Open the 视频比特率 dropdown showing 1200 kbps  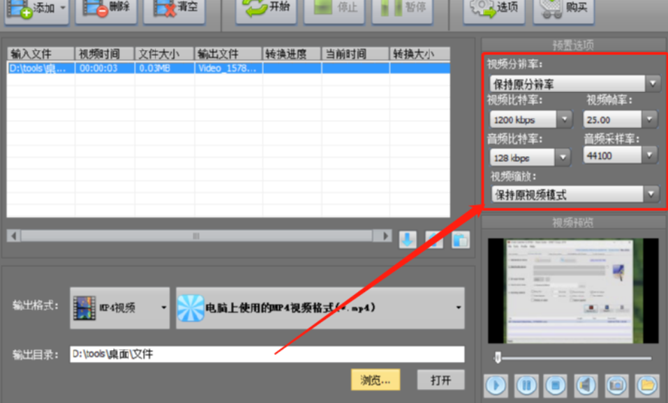(x=531, y=120)
